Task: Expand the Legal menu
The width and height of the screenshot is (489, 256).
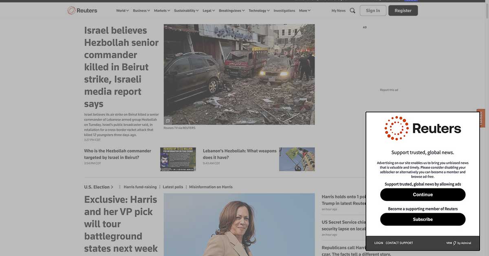Action: (x=209, y=11)
